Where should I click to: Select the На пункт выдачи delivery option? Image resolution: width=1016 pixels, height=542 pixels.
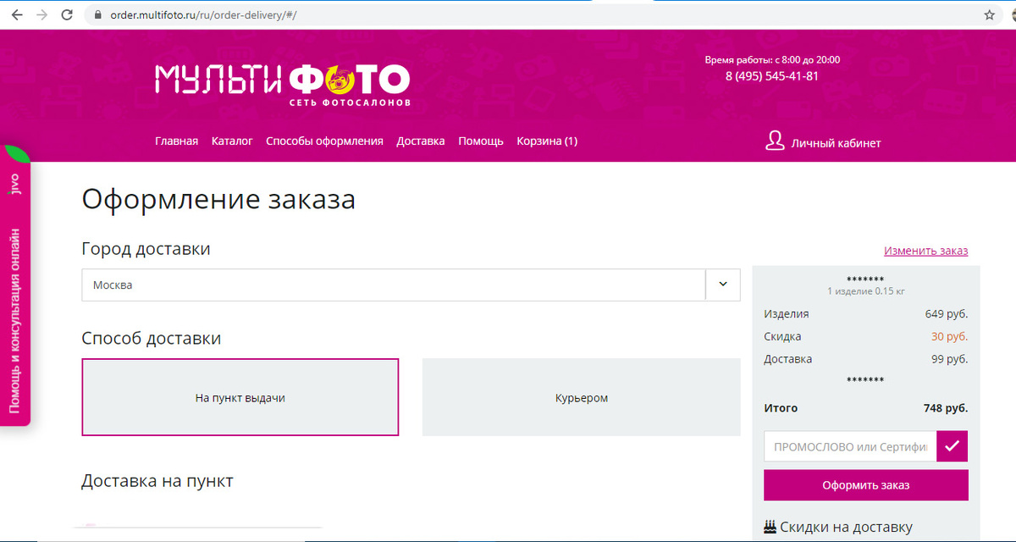coord(240,396)
